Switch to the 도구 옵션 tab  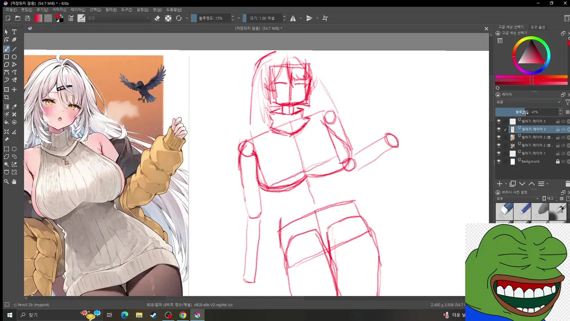pyautogui.click(x=537, y=27)
